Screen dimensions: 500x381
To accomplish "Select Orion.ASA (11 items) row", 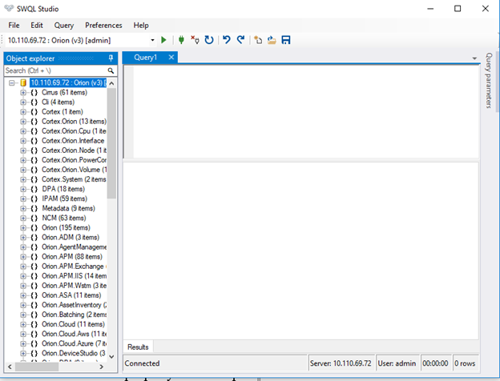I will [x=71, y=295].
